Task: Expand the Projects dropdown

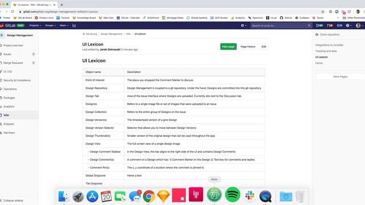Action: coord(35,25)
